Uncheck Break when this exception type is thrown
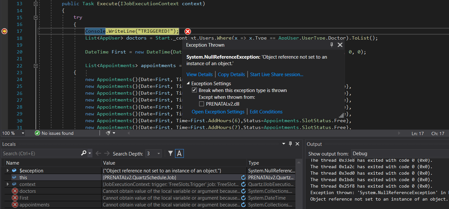This screenshot has height=209, width=449. coord(194,90)
